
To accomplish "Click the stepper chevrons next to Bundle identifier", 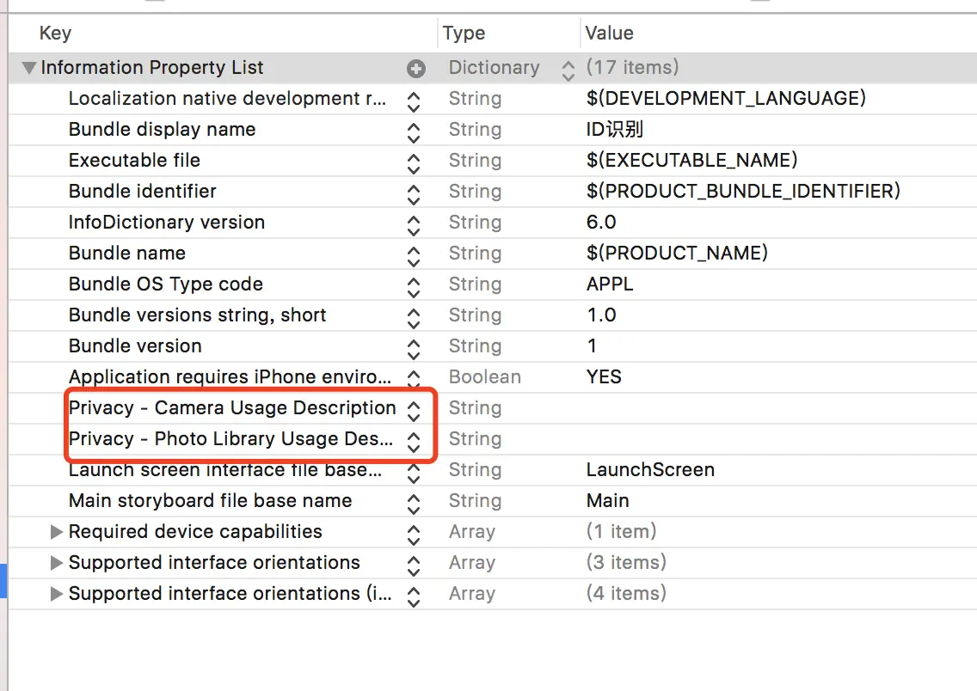I will (414, 191).
